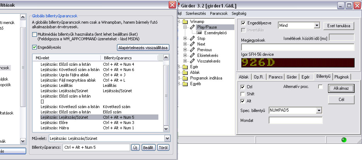The width and height of the screenshot is (362, 160).
Task: Select the Egér folder icon
Action: click(x=185, y=67)
